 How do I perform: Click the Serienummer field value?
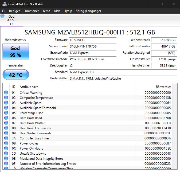[92, 46]
